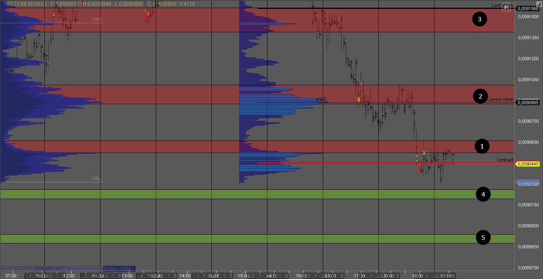Image resolution: width=543 pixels, height=279 pixels.
Task: Click the Current Week line label
Action: click(x=500, y=99)
